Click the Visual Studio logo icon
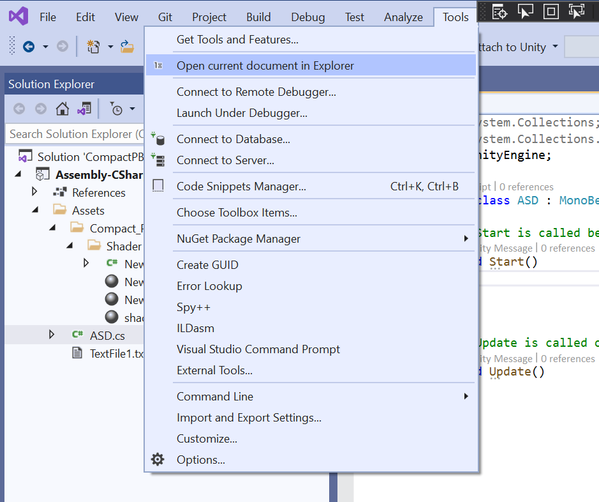The image size is (599, 502). [18, 16]
